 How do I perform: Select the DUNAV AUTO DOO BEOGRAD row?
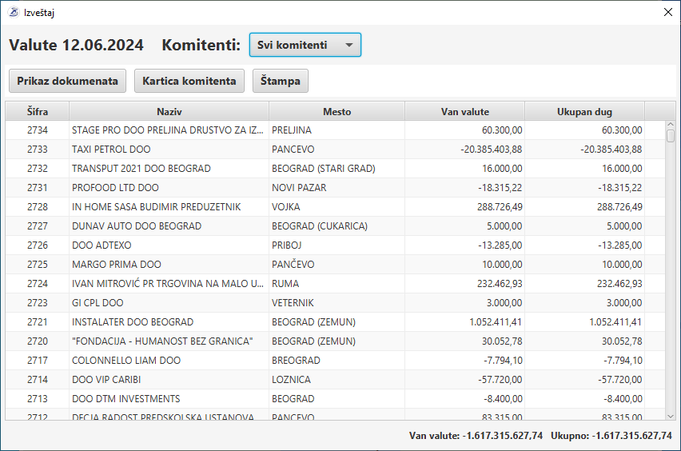pyautogui.click(x=136, y=226)
